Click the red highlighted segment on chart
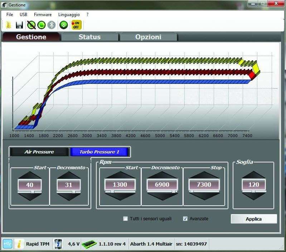 pos(252,75)
